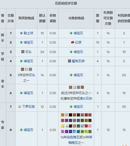Click the 石头 link in trade 3
130x146 pixels.
click(x=28, y=52)
